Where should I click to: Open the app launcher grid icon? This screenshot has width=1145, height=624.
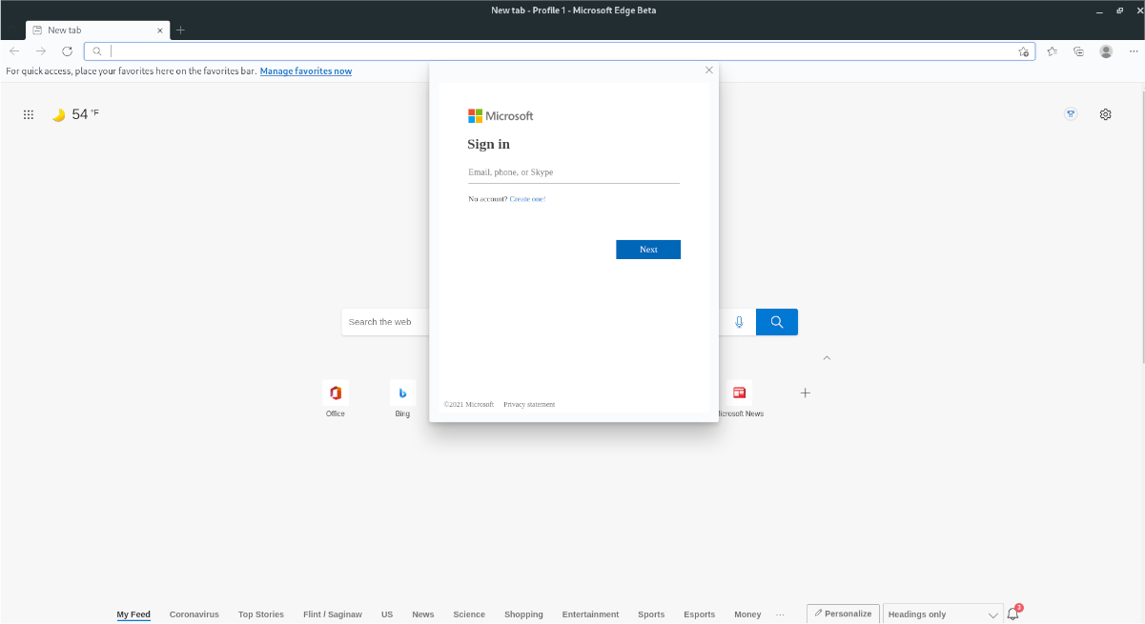29,114
